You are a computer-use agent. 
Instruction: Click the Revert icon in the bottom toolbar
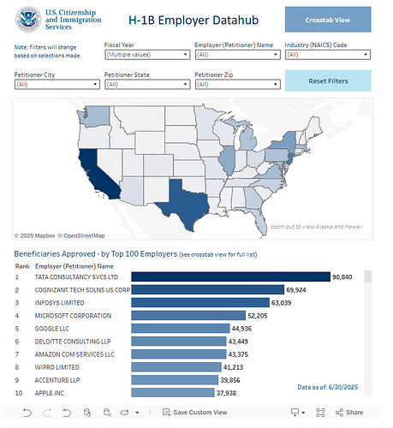coord(67,413)
